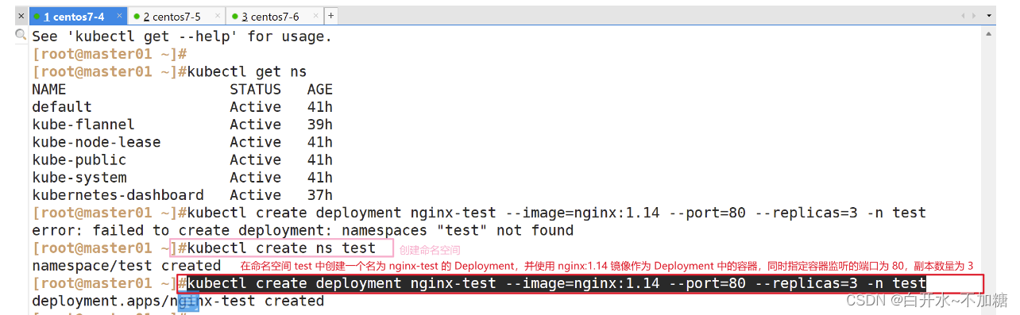Click the highlighted 'kubectl create deployment nginx-test' command
This screenshot has width=1020, height=315.
coord(557,283)
